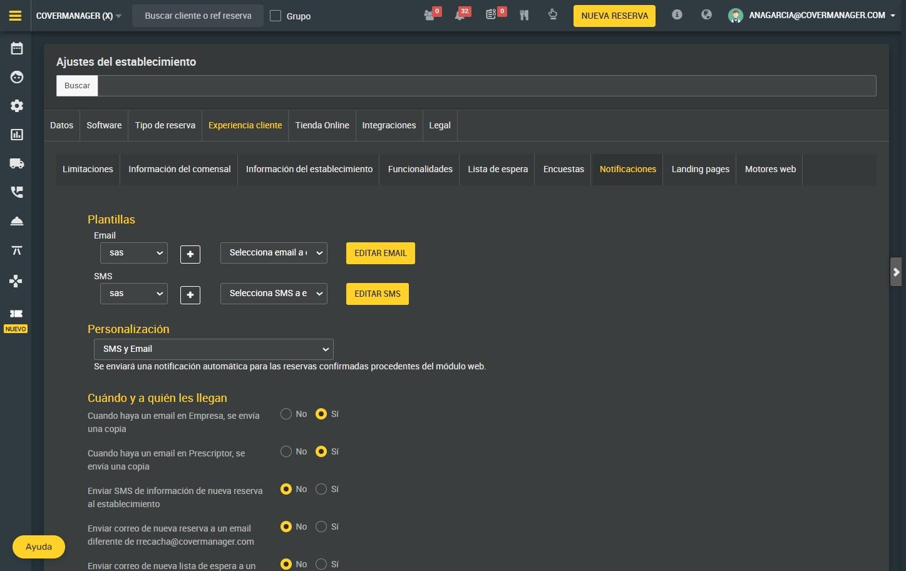Add a new Email template with plus button
This screenshot has height=571, width=906.
[x=190, y=254]
